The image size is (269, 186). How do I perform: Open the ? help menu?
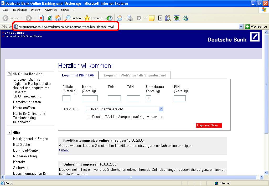tap(74, 10)
